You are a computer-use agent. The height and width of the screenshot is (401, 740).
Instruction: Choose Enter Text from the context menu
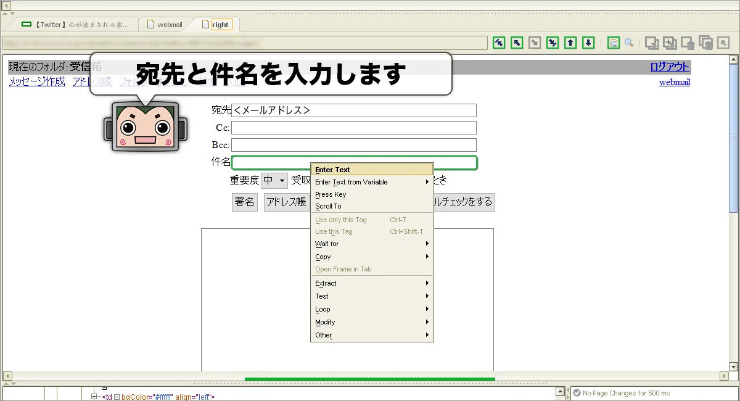372,170
